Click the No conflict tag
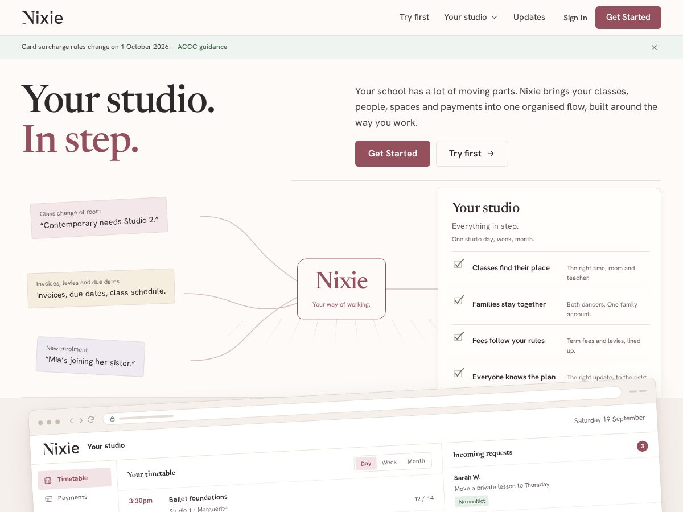The height and width of the screenshot is (512, 683). pos(472,501)
